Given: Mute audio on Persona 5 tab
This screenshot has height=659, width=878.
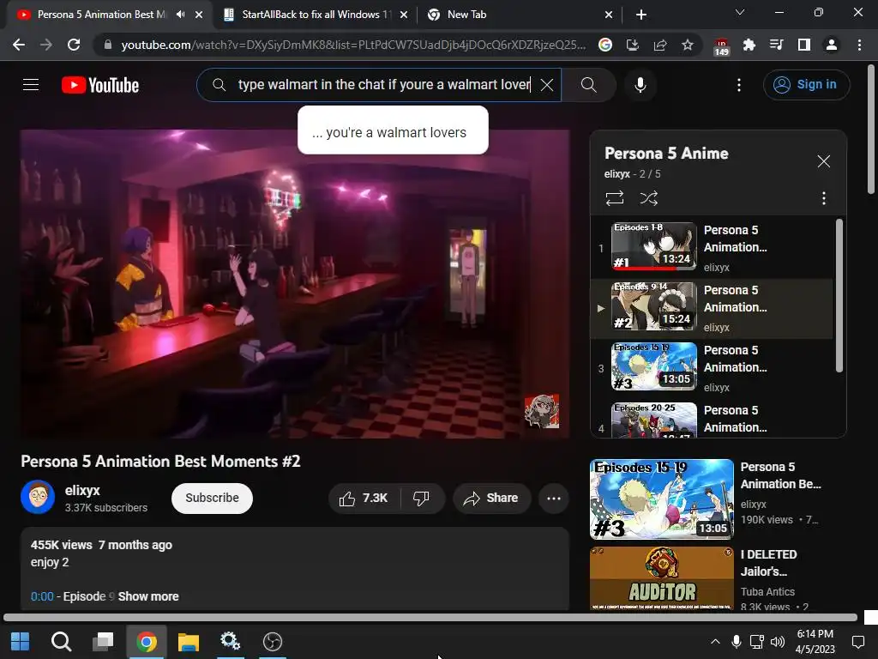Looking at the screenshot, I should point(180,15).
